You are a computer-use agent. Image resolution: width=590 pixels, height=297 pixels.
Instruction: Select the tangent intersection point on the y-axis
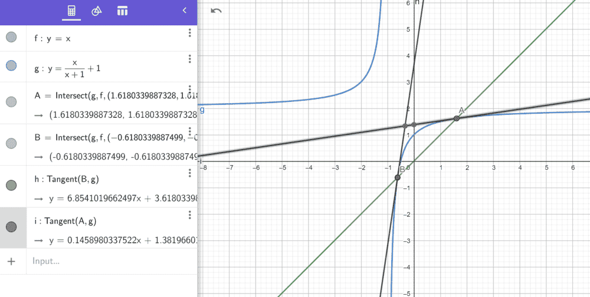click(414, 124)
